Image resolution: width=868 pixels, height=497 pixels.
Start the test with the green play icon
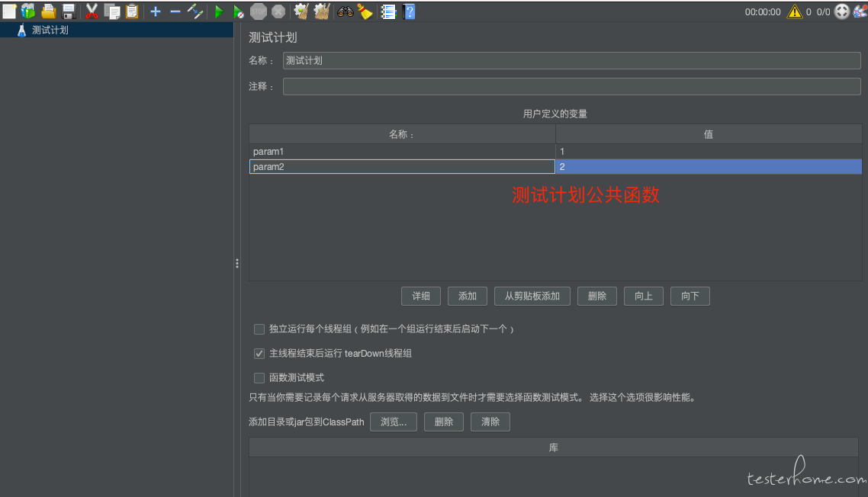[219, 11]
